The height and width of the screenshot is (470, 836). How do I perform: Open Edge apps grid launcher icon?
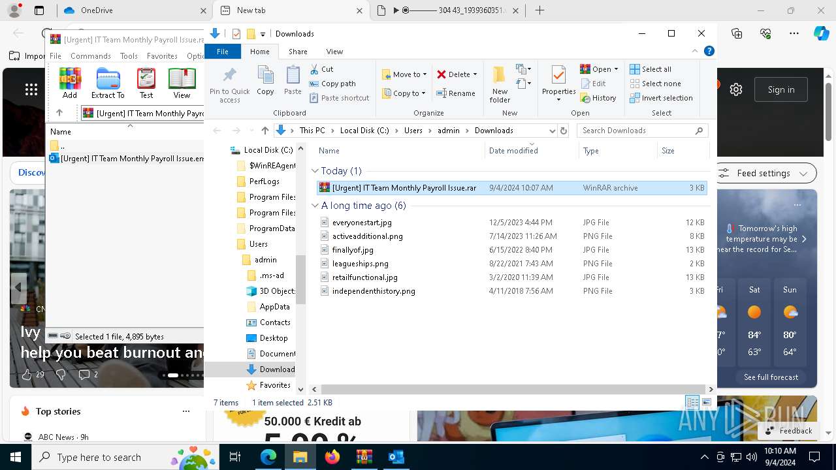tap(31, 89)
